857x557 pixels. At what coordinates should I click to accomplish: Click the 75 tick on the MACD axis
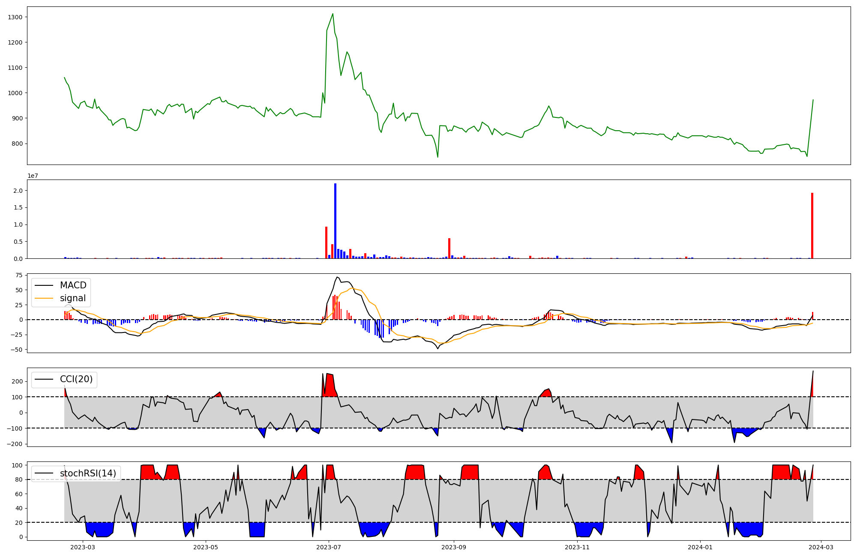point(19,275)
